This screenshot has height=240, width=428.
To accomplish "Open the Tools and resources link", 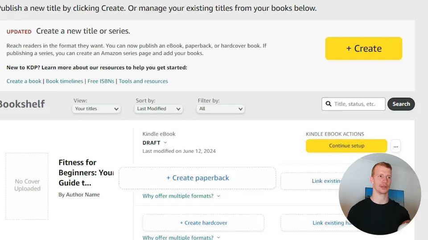I will 143,81.
